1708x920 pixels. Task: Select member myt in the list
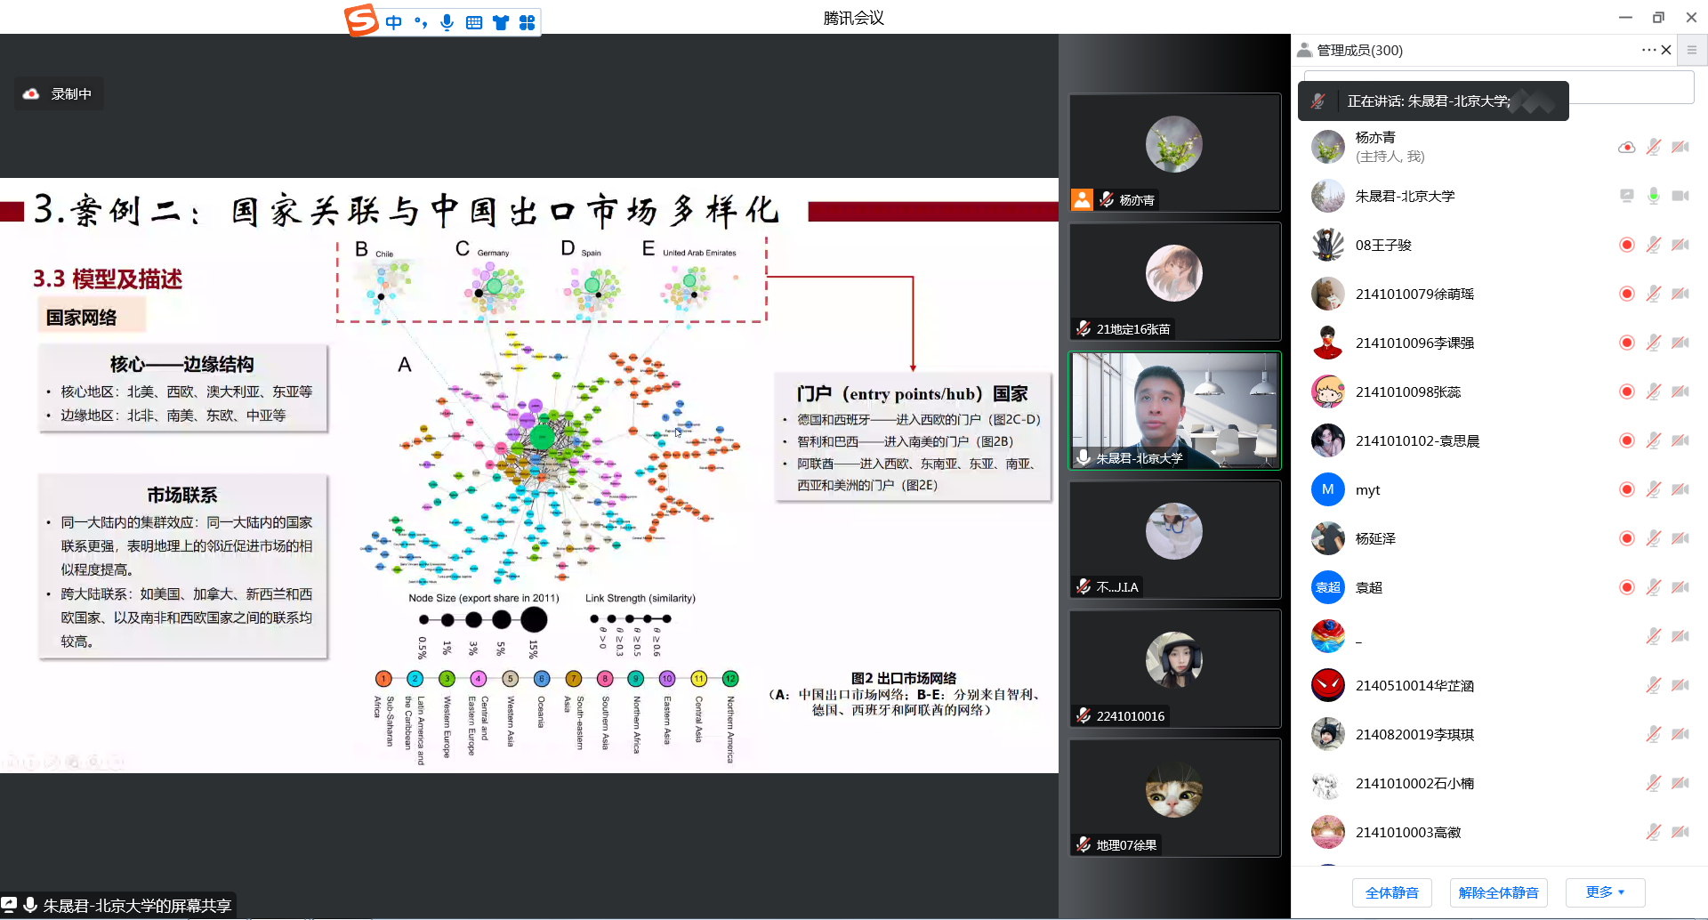pyautogui.click(x=1367, y=489)
